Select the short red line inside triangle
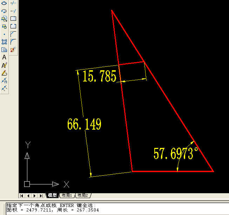 point(132,63)
